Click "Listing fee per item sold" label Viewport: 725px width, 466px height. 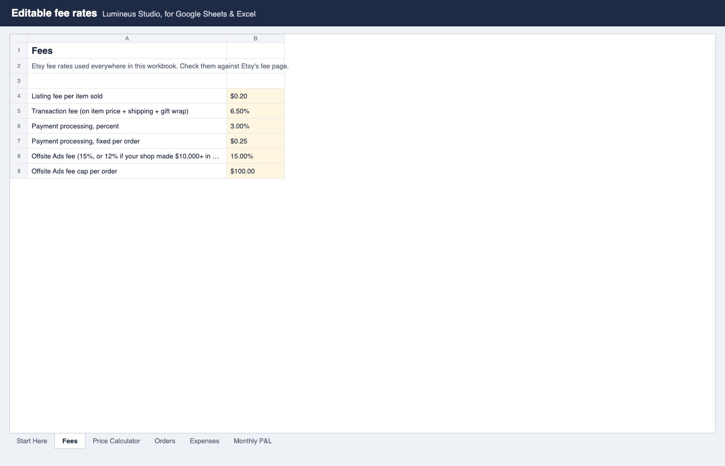click(x=127, y=96)
